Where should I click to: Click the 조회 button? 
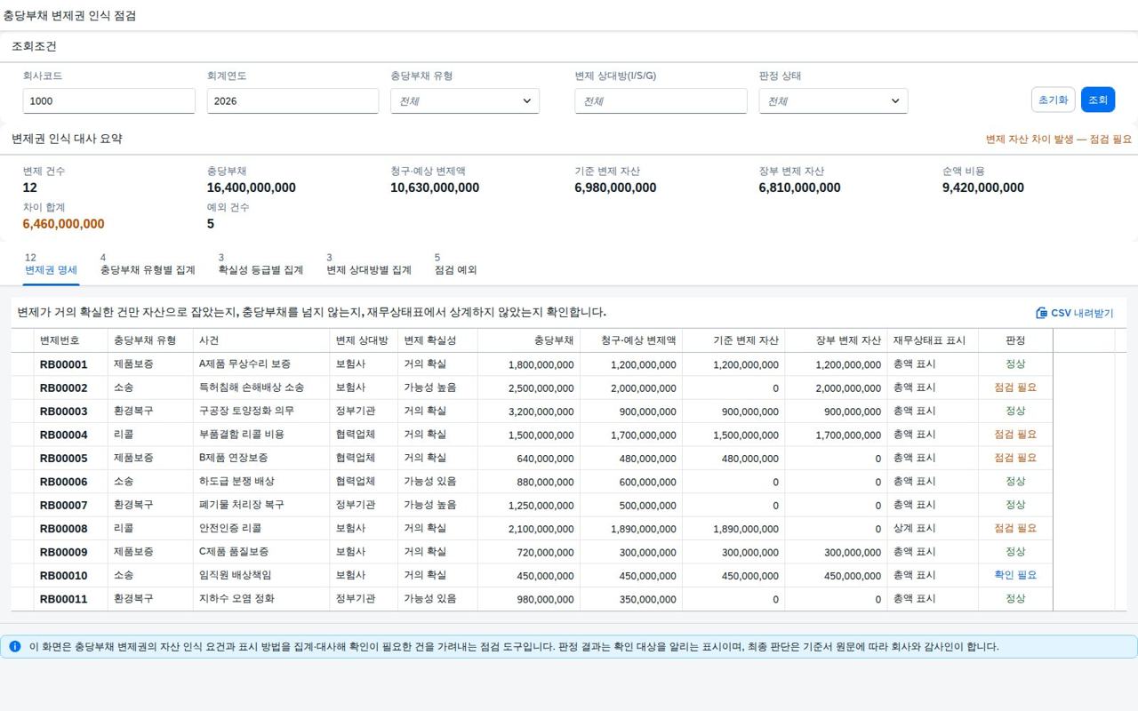click(x=1098, y=100)
